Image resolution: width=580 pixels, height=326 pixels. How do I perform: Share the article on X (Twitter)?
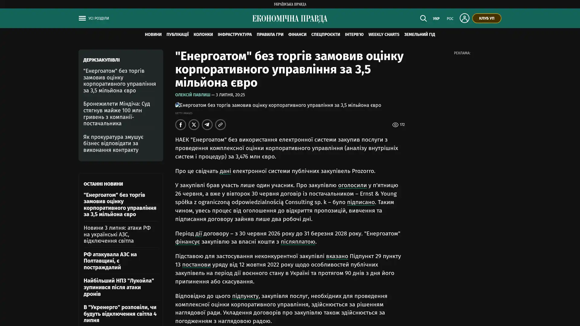pyautogui.click(x=194, y=125)
